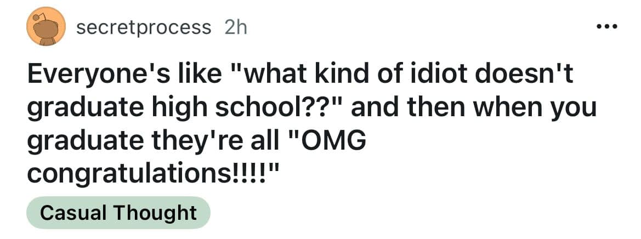
Task: Click the 2h post timestamp
Action: (x=236, y=27)
